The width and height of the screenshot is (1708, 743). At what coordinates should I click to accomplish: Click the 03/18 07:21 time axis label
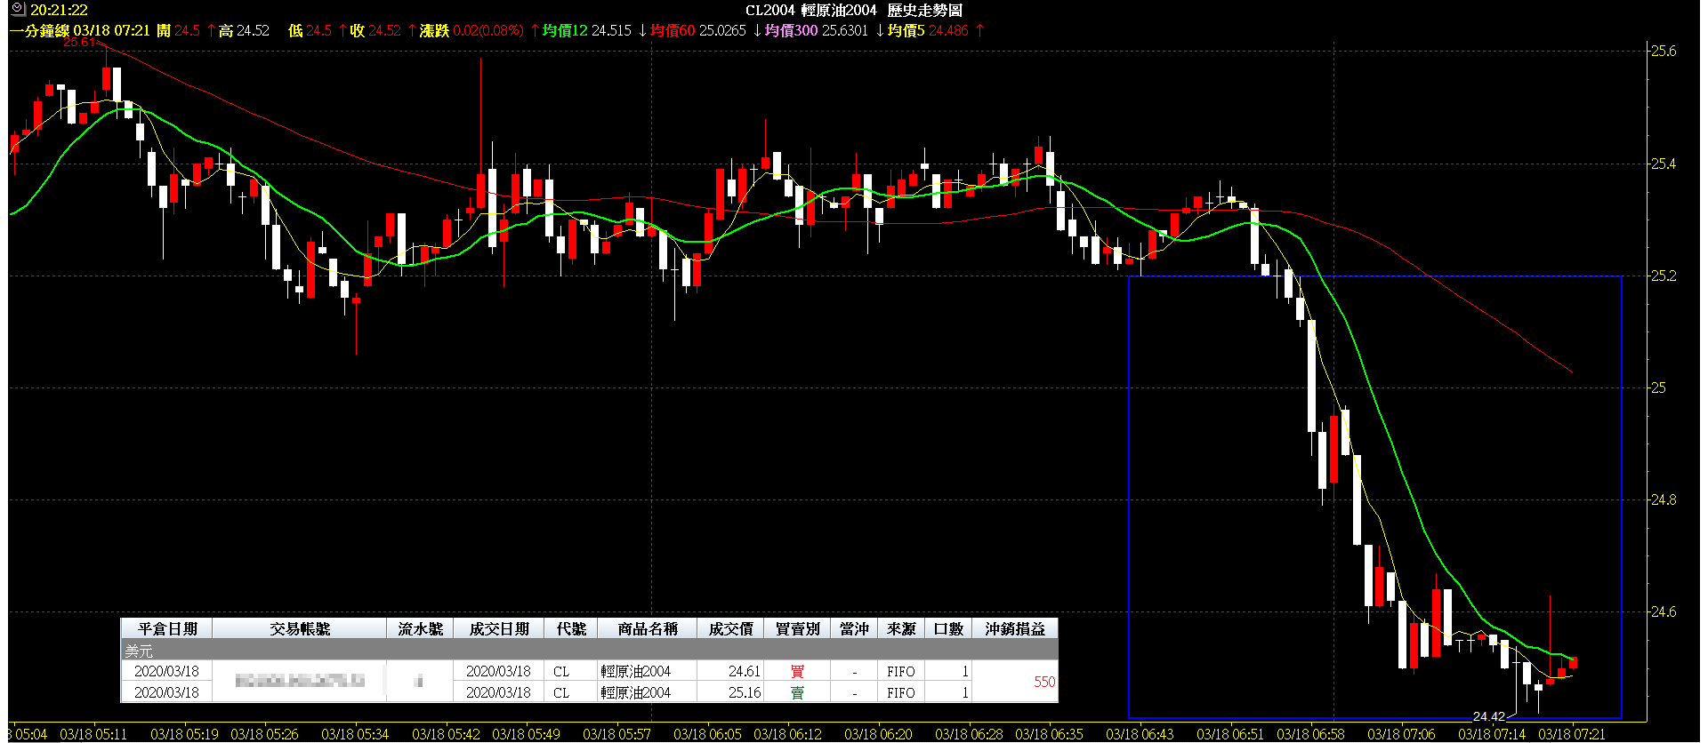click(1572, 734)
